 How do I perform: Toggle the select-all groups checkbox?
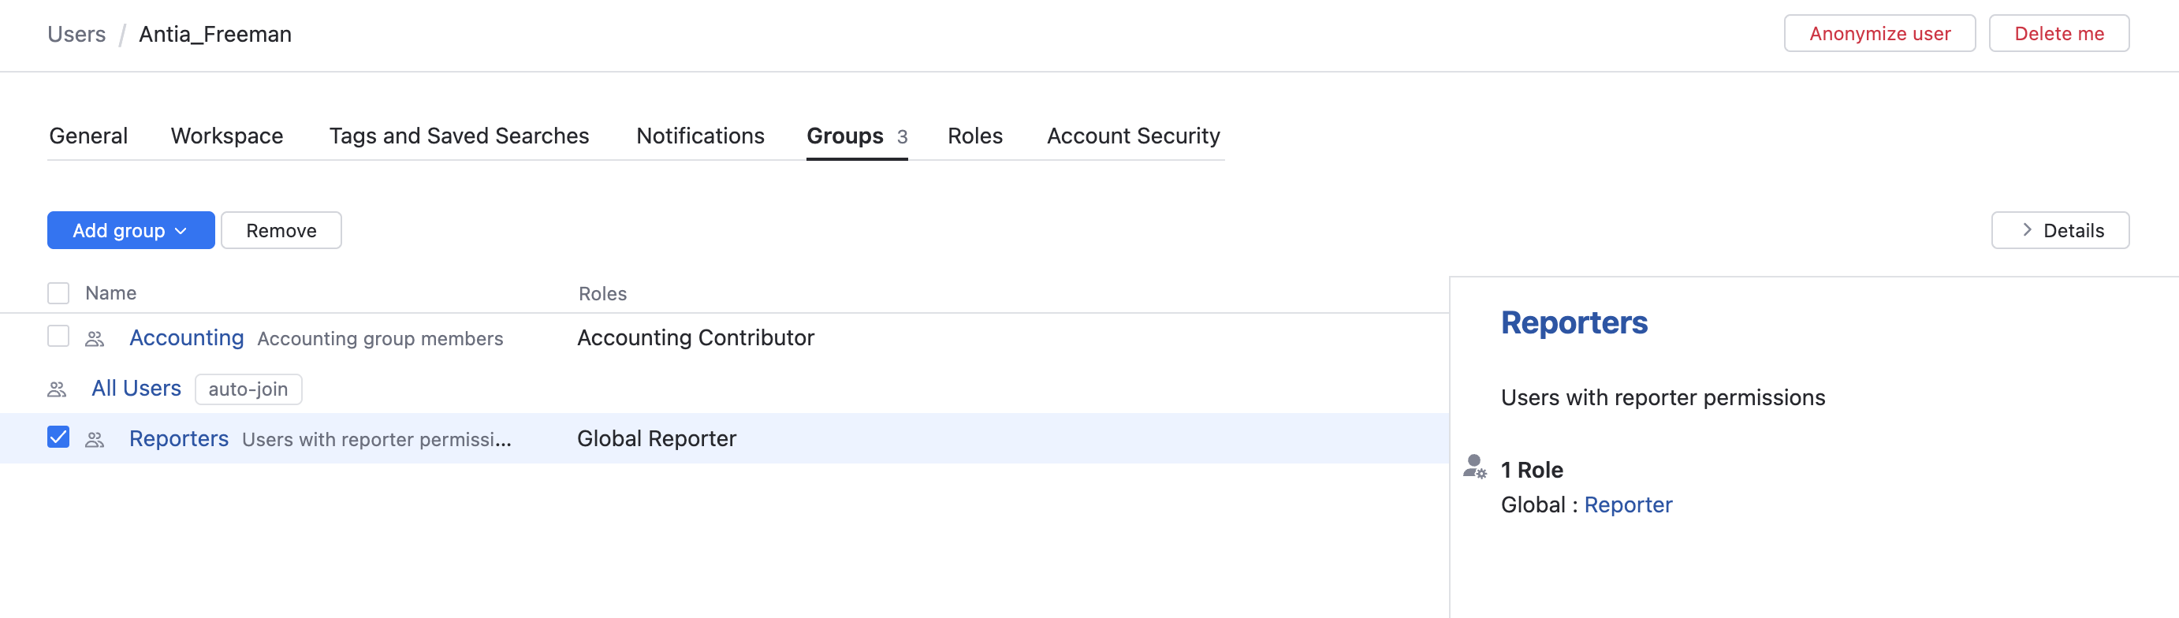pos(58,293)
